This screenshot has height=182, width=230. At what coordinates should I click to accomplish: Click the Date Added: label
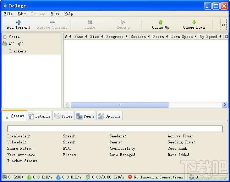(x=179, y=155)
